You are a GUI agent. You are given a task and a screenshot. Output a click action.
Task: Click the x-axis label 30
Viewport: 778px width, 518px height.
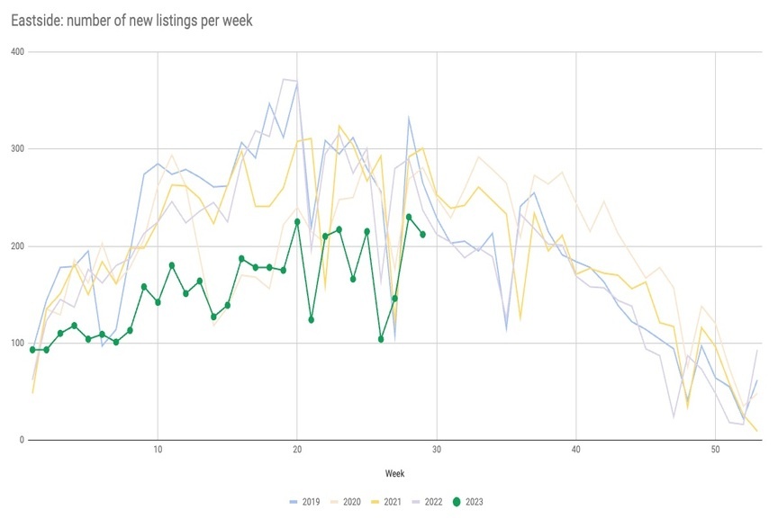click(436, 450)
